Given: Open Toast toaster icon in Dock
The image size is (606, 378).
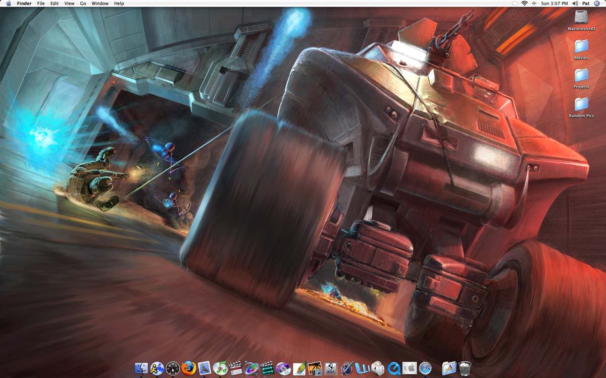Looking at the screenshot, I should click(x=378, y=369).
